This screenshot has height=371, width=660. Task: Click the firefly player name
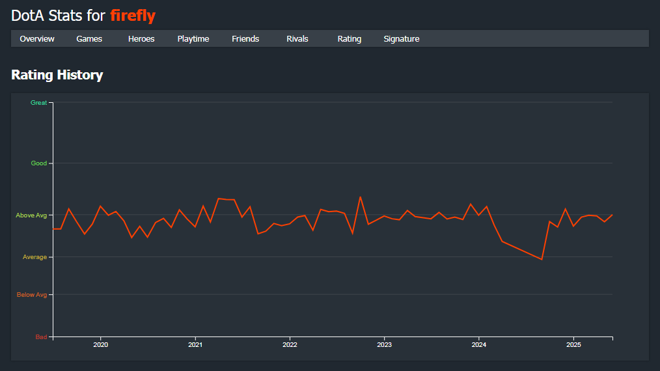(133, 16)
